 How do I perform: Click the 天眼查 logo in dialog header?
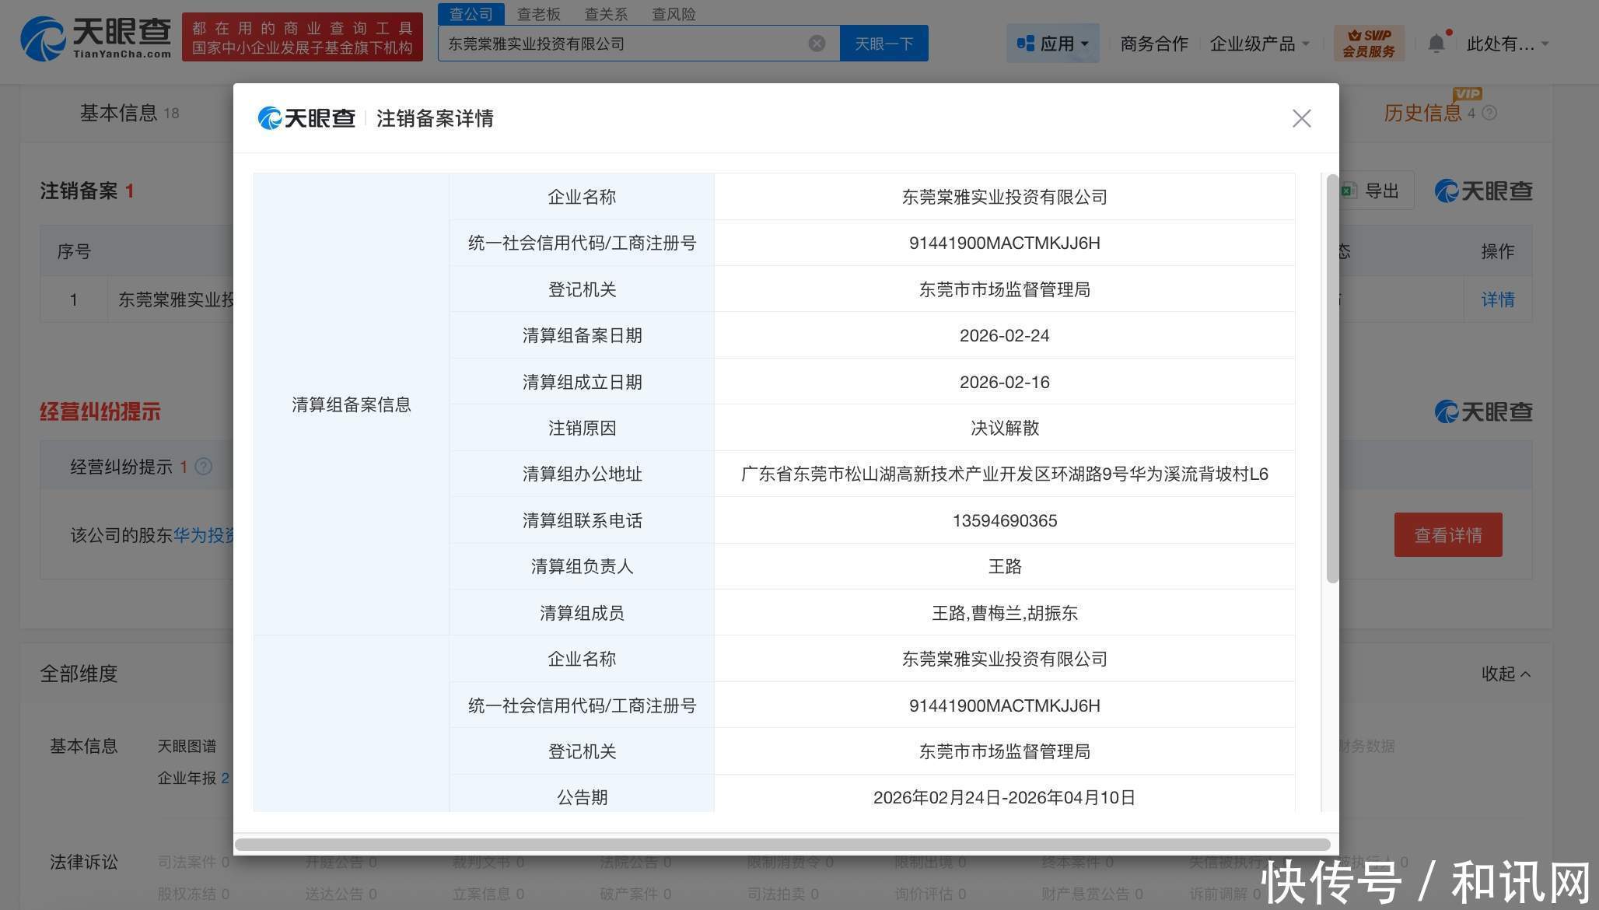click(306, 118)
